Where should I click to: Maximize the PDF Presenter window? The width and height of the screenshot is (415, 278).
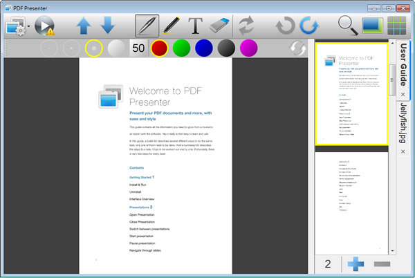389,8
